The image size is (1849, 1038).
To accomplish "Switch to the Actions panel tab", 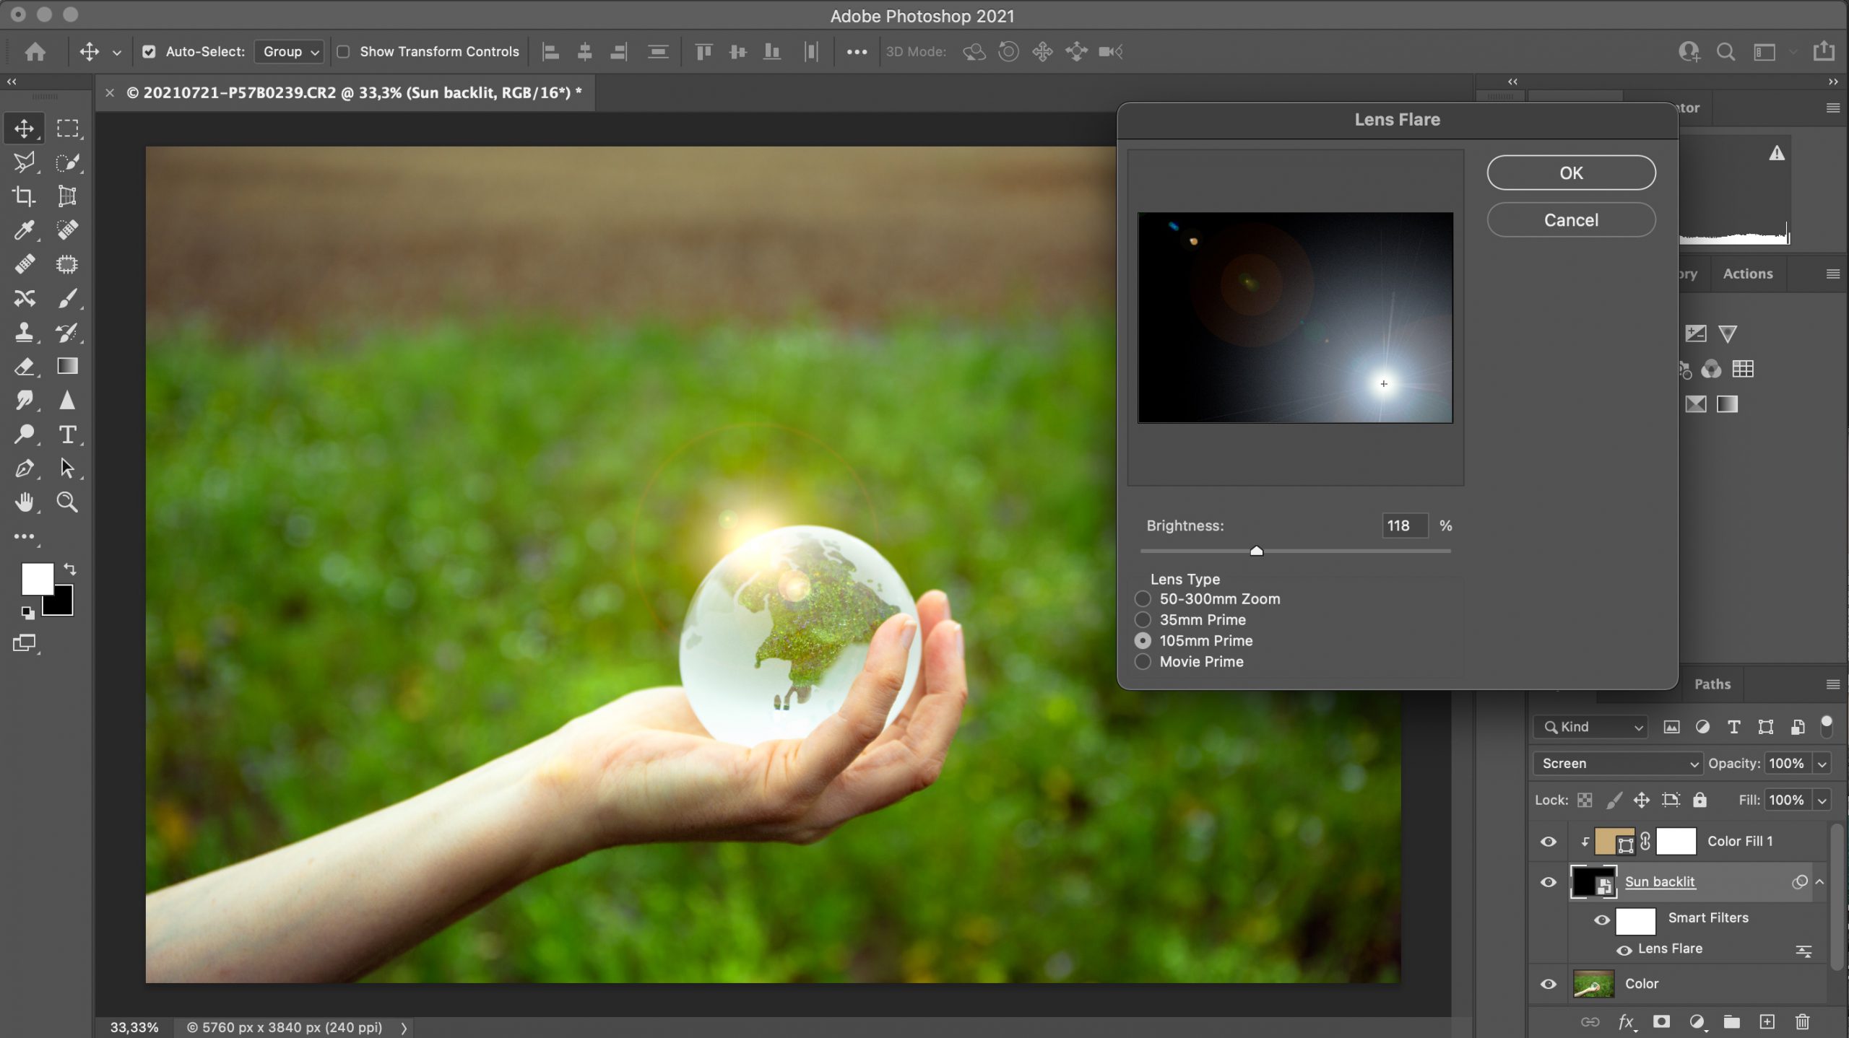I will click(x=1747, y=274).
